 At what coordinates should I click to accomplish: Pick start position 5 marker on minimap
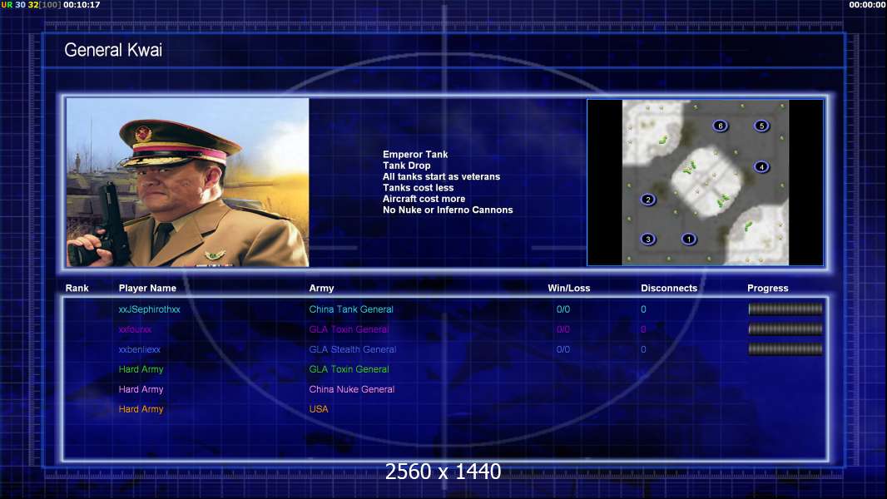pyautogui.click(x=761, y=126)
